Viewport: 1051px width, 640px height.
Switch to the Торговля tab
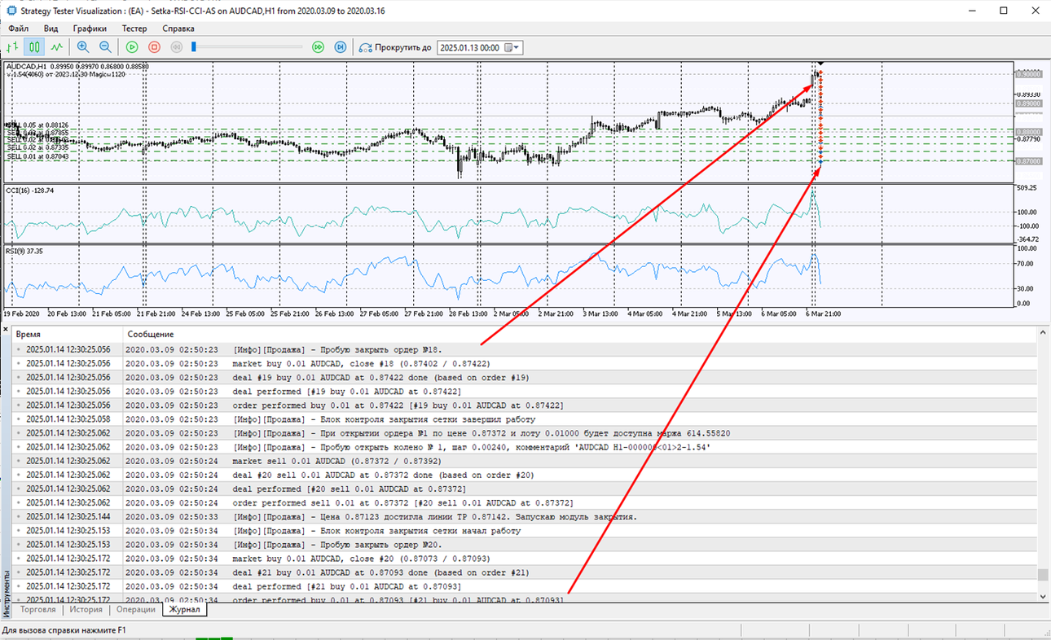(38, 609)
